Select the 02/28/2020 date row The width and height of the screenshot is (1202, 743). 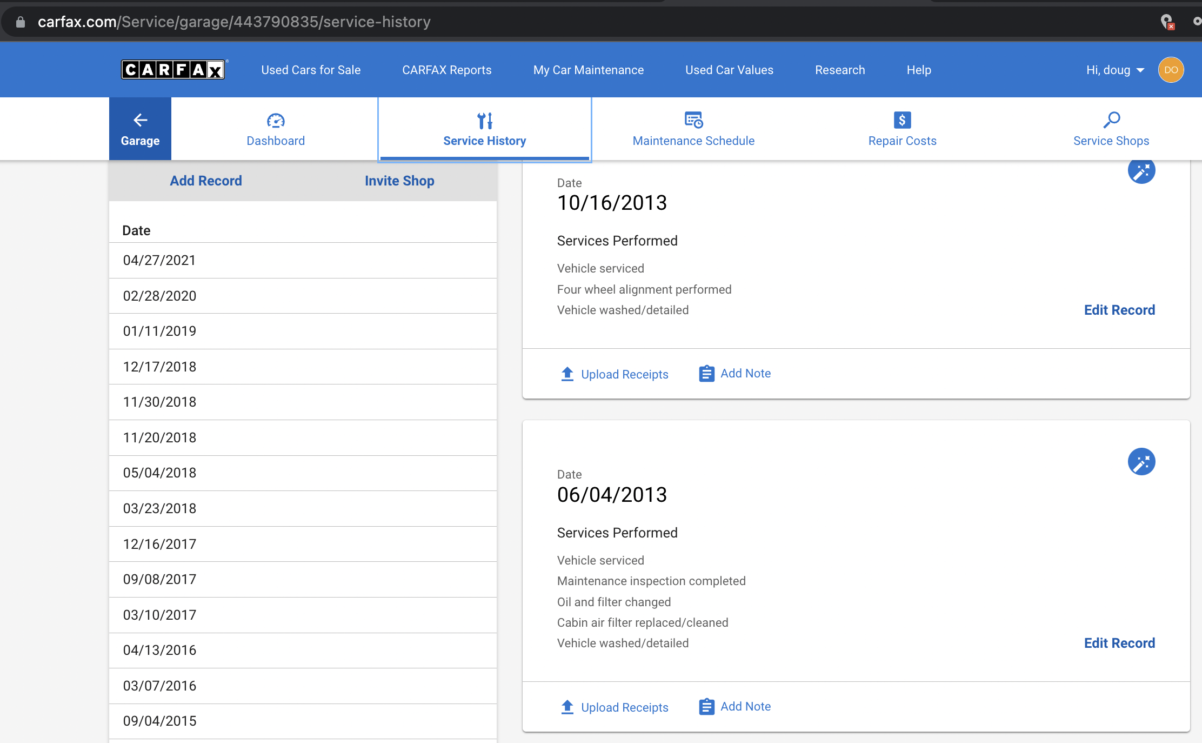[x=303, y=296]
